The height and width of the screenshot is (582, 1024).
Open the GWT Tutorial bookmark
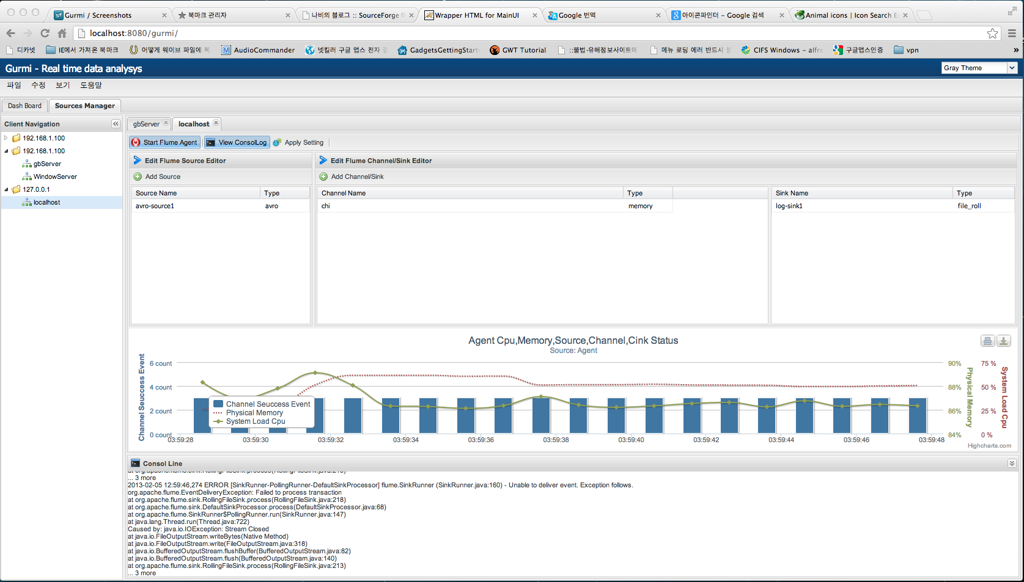[517, 49]
